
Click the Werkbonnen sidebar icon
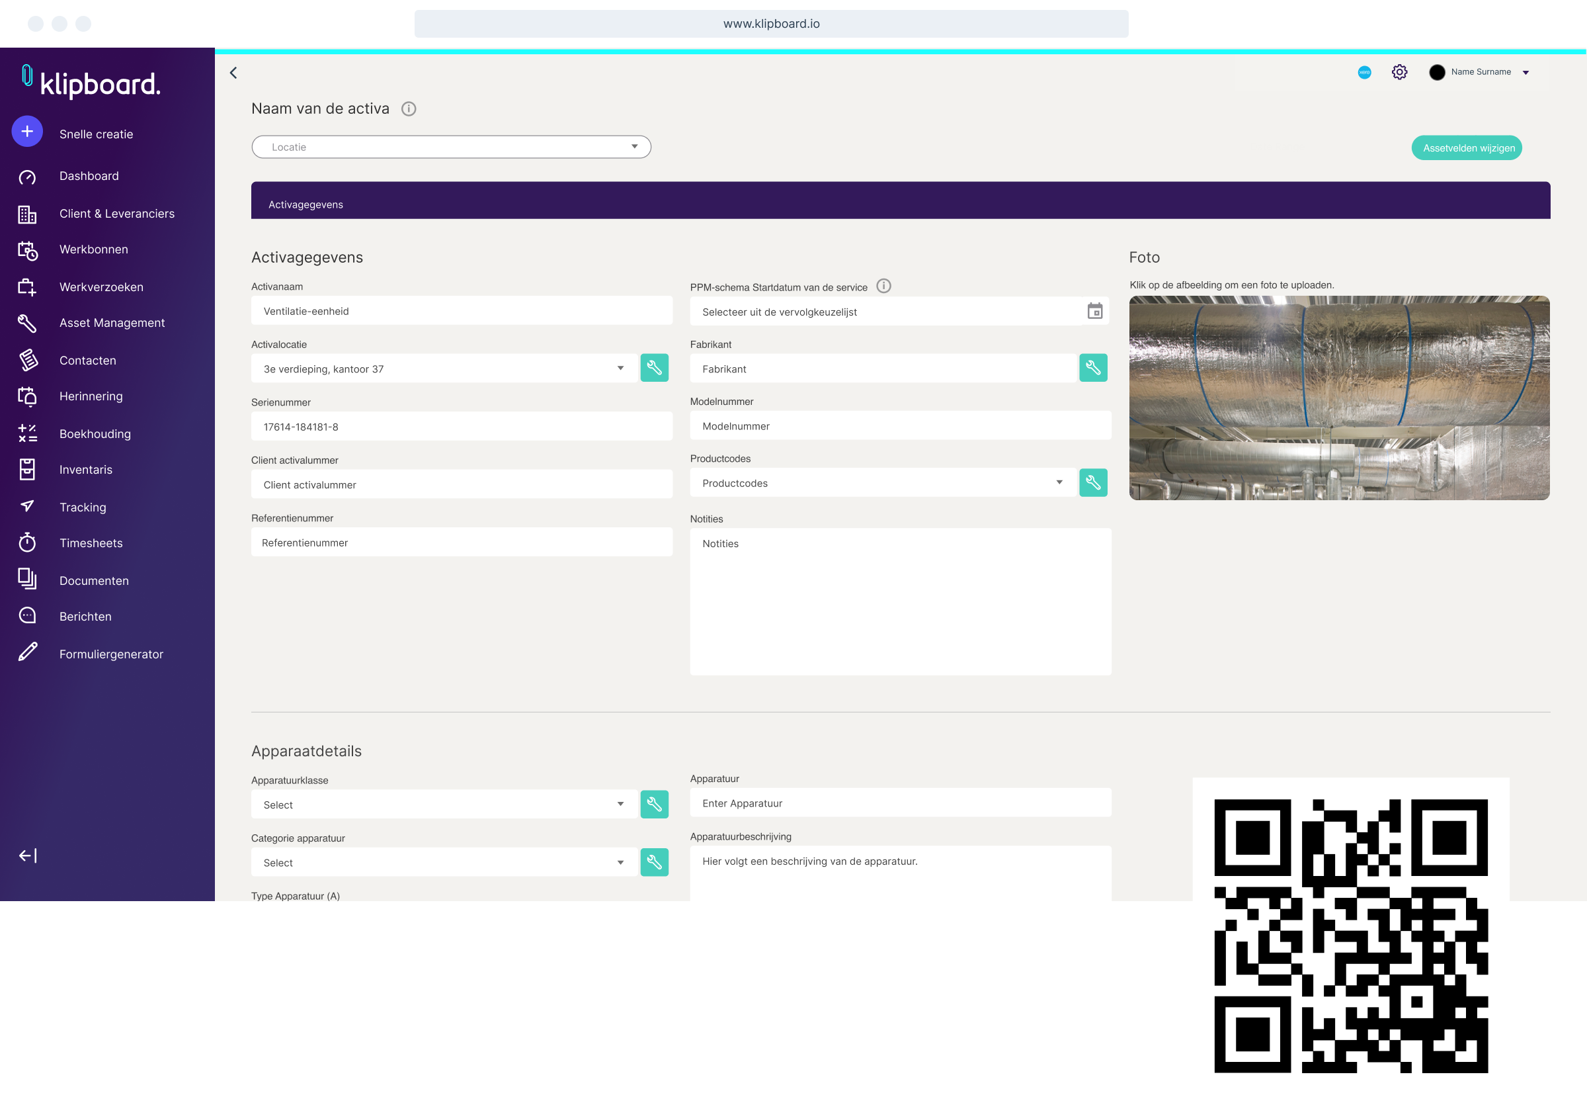point(27,251)
